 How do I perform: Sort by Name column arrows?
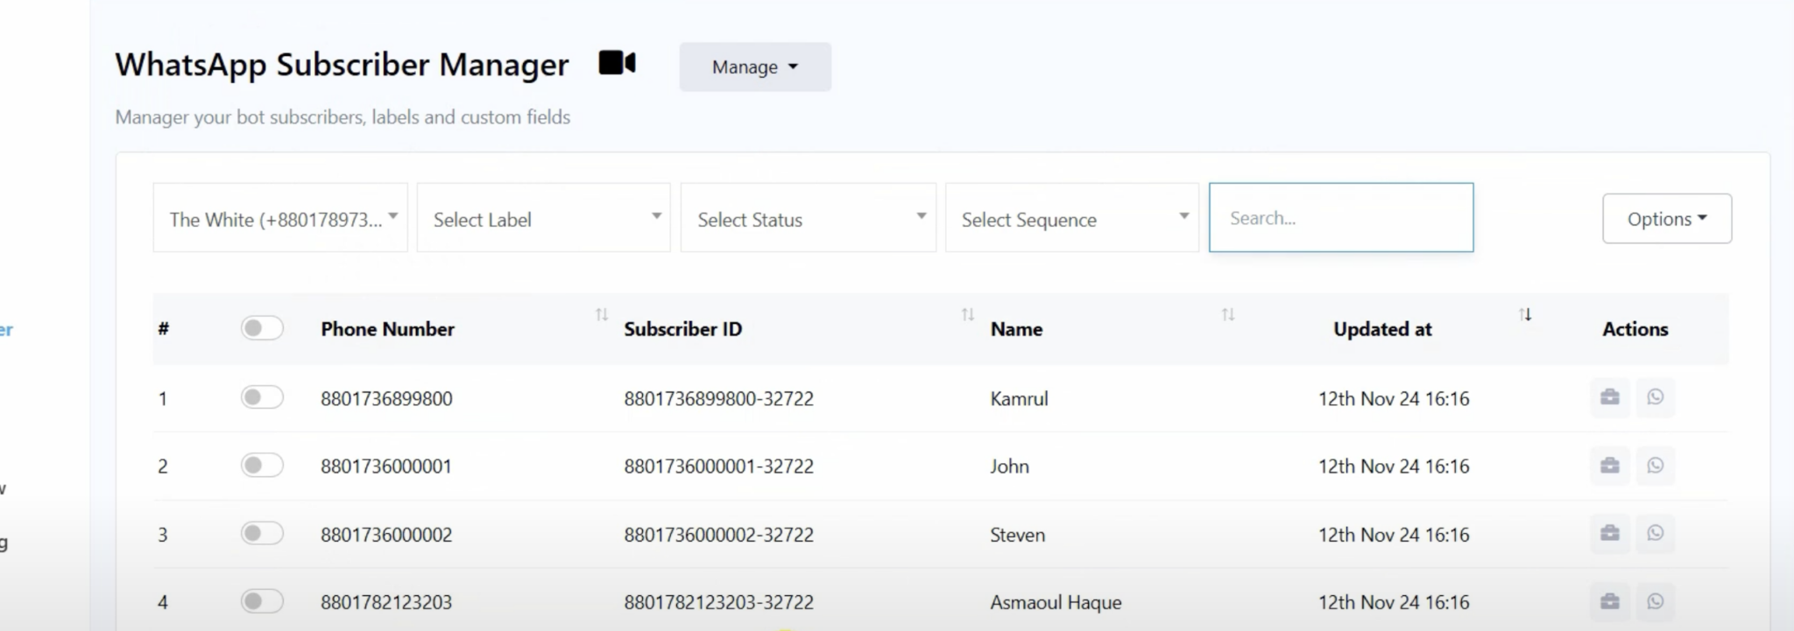point(1228,314)
